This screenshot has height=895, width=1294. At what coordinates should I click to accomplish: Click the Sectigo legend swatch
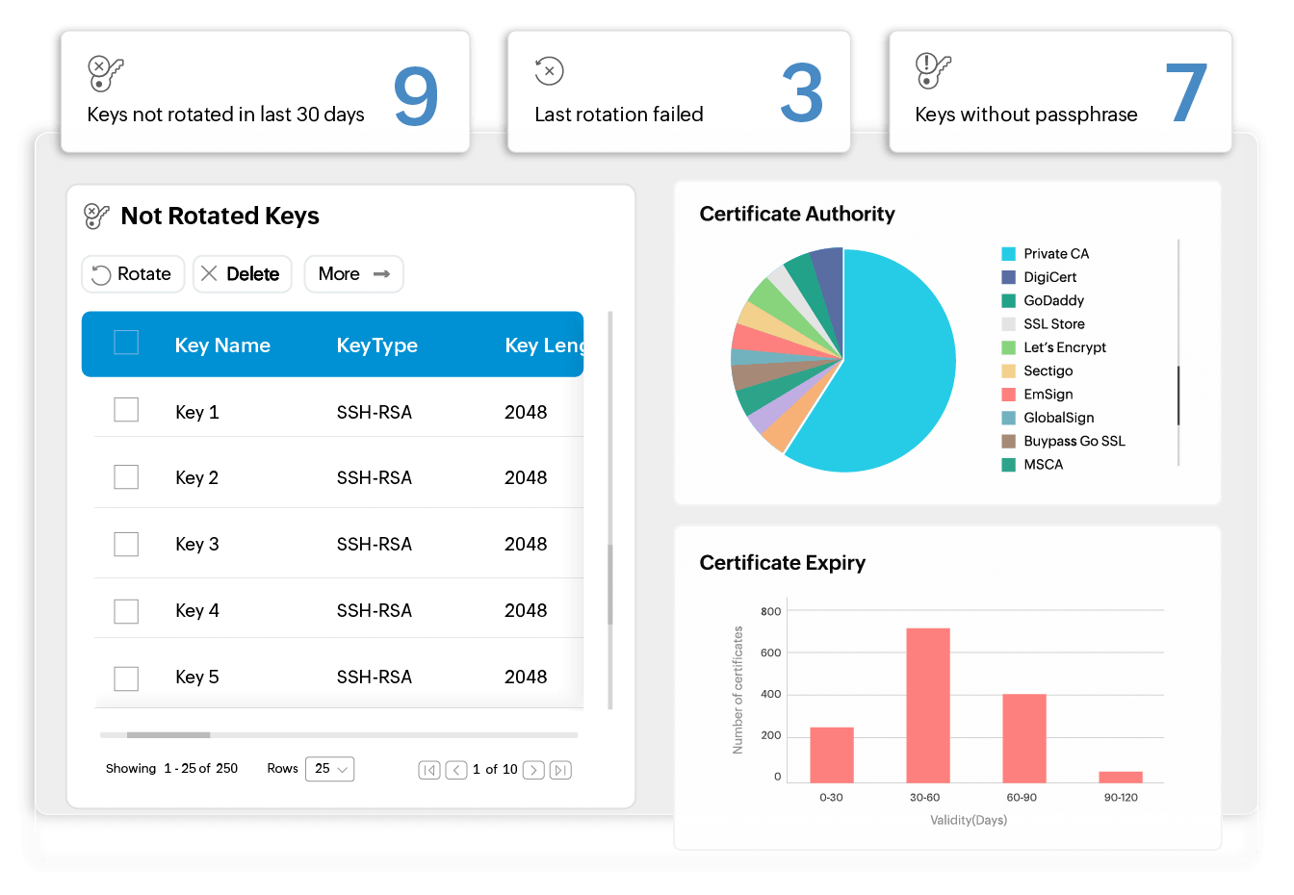pyautogui.click(x=1008, y=371)
